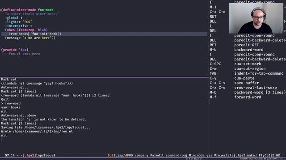
Task: Click run-hooks in the highlighted line
Action: [x=19, y=34]
